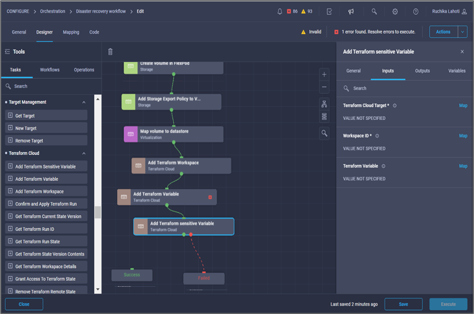Delete the Add Terraform Variable node

click(210, 197)
